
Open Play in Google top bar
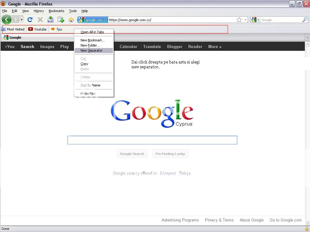click(x=64, y=47)
